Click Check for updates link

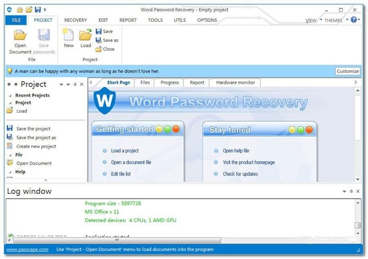pyautogui.click(x=240, y=174)
